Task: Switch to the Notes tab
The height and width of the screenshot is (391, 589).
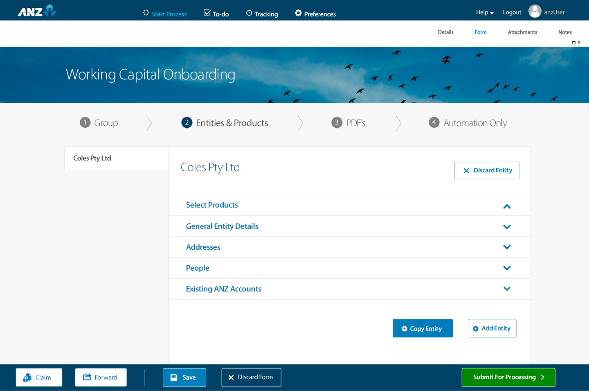Action: (x=565, y=32)
